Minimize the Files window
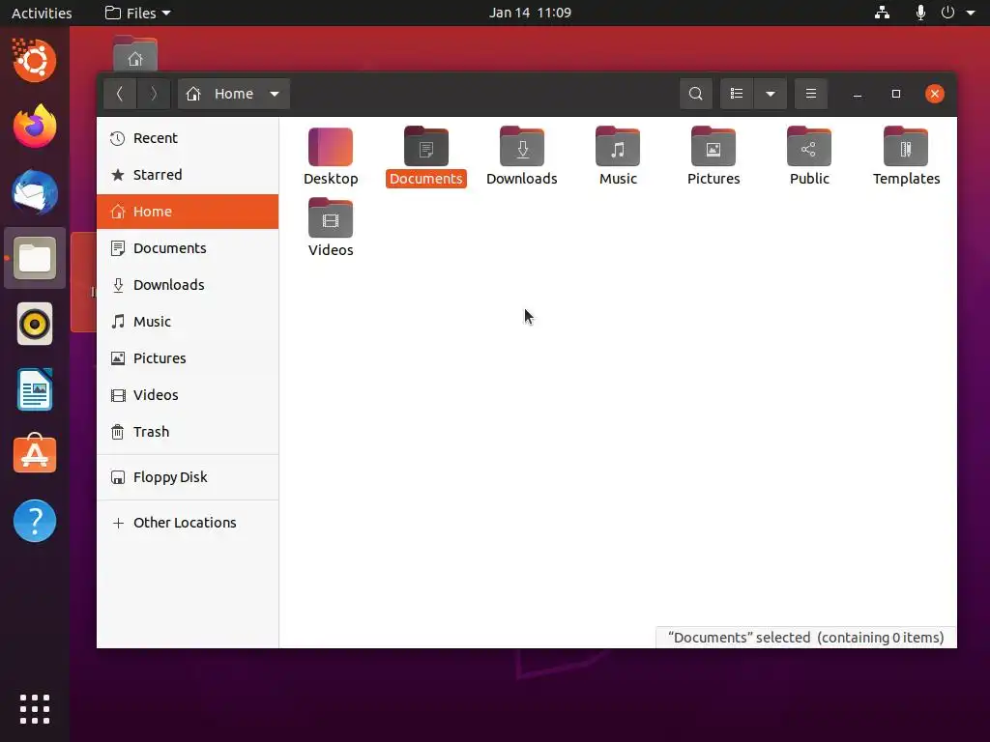 tap(857, 94)
